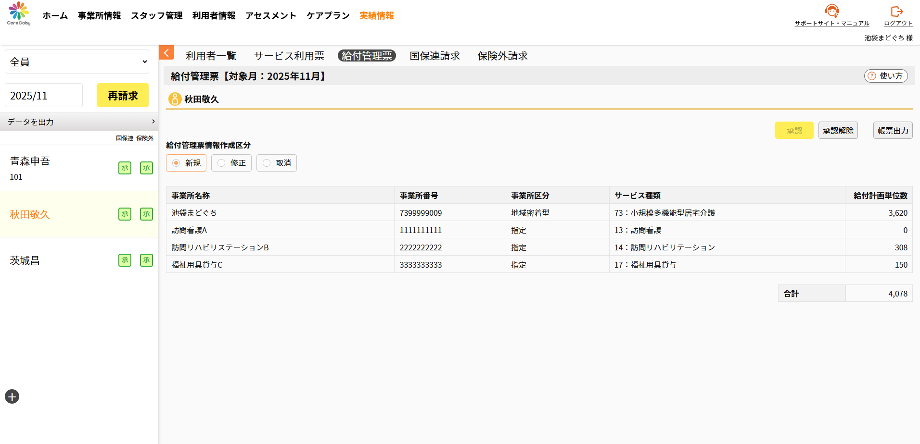Open the ケアプラン menu
The height and width of the screenshot is (444, 920).
click(328, 15)
